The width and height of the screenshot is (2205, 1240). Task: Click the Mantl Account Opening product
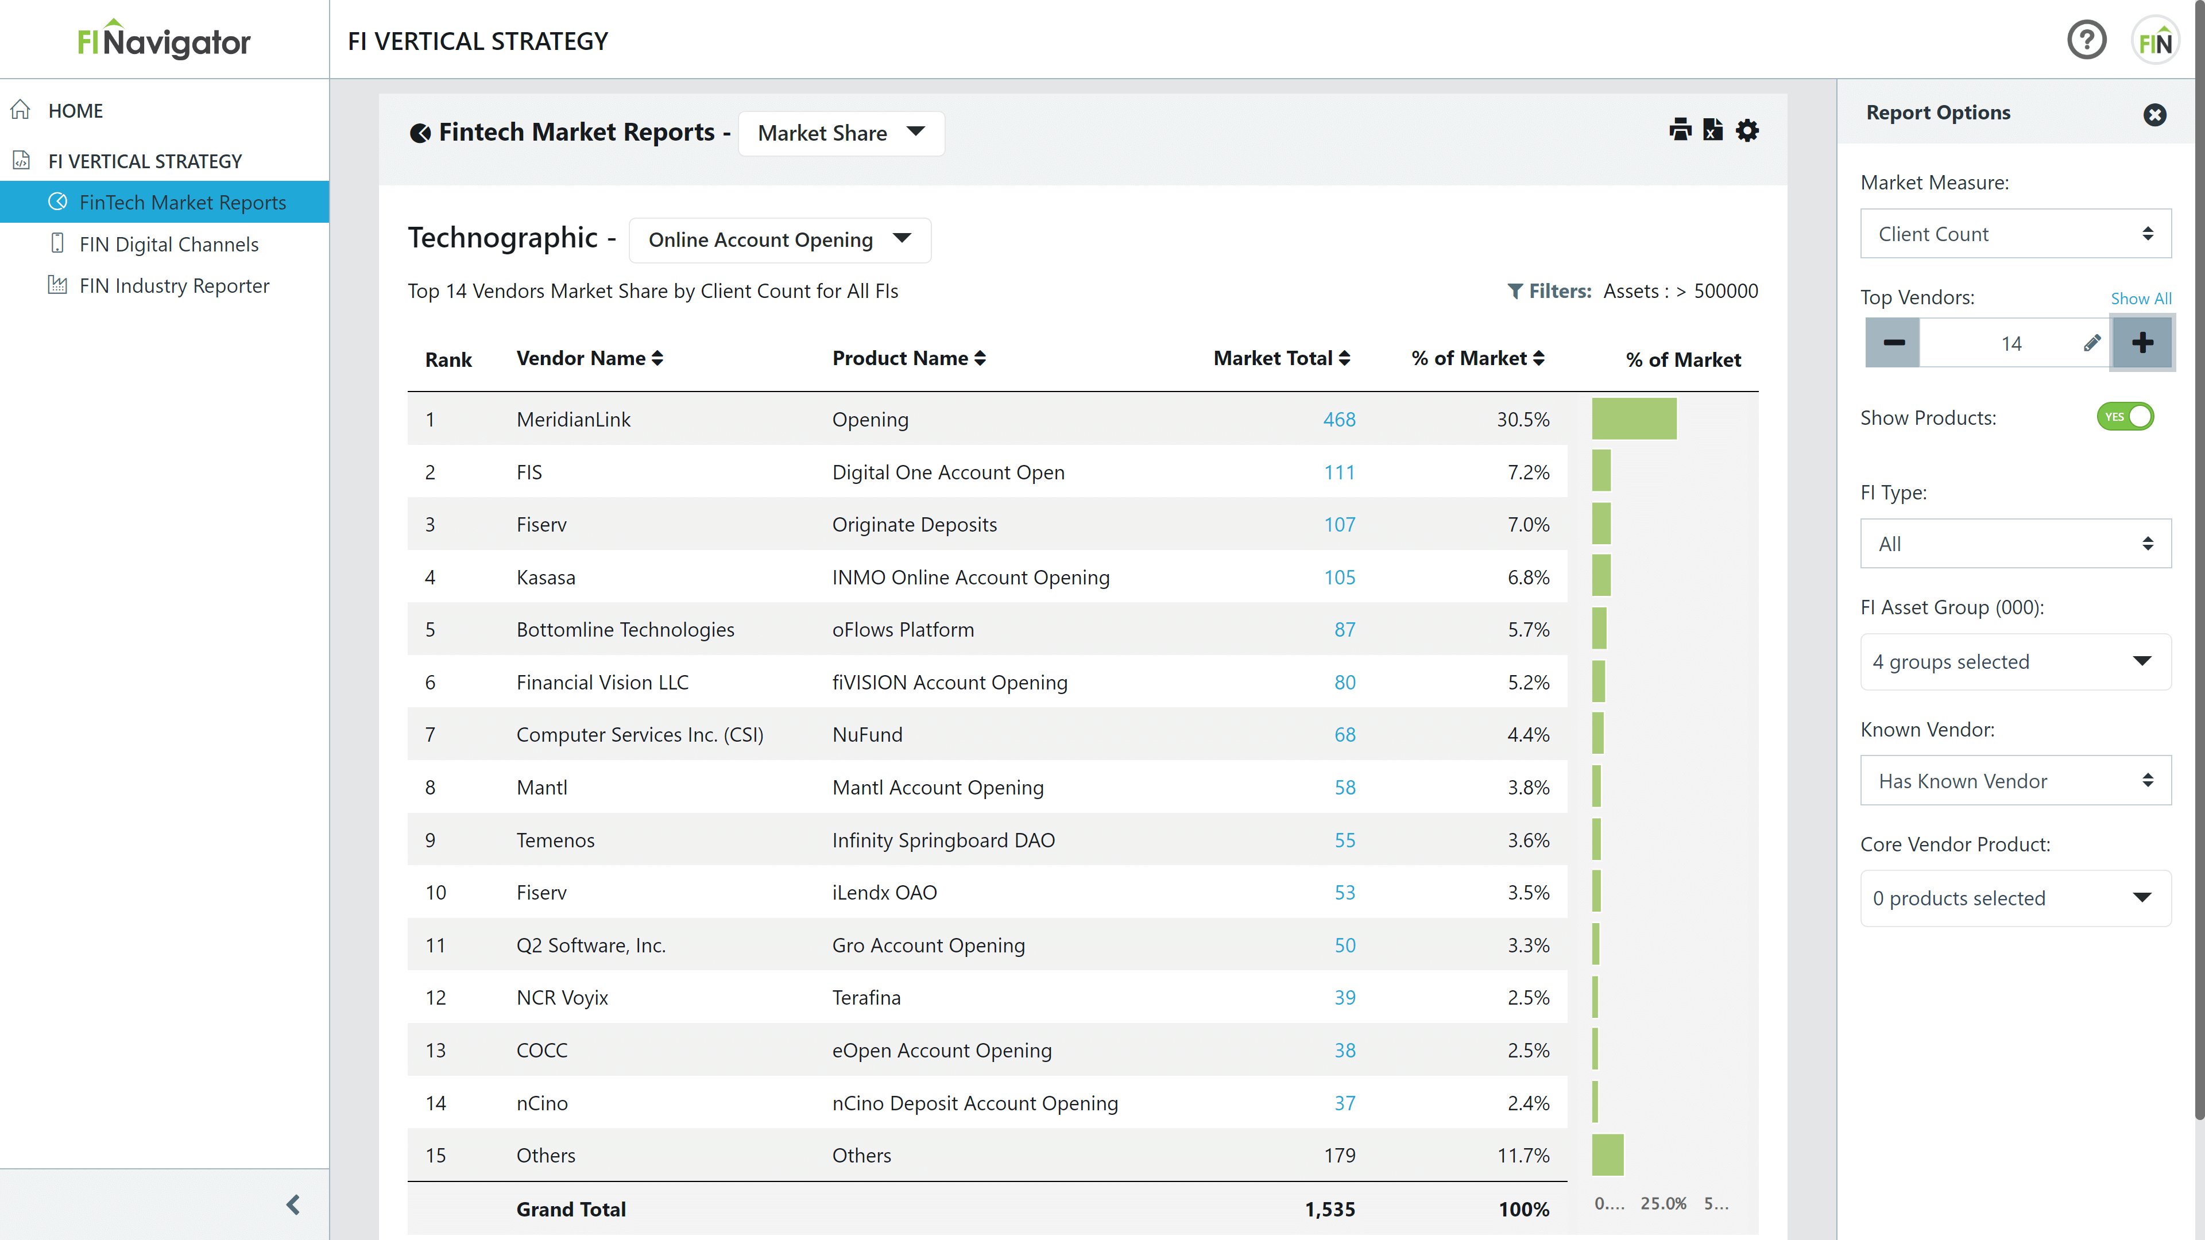pos(937,787)
